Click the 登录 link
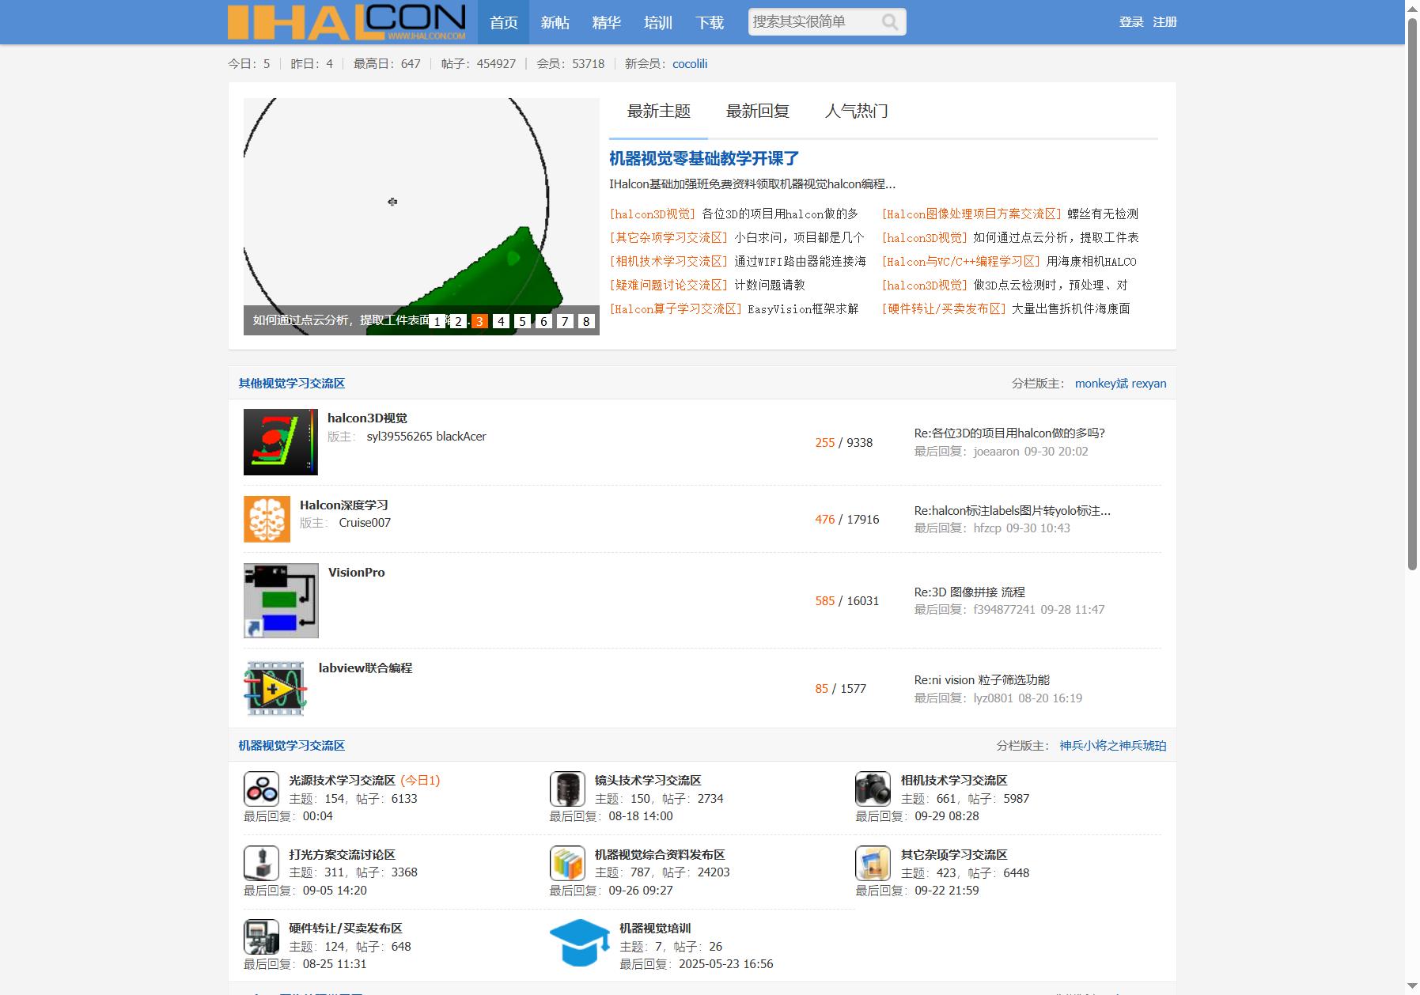Screen dimensions: 1420x995 point(1131,22)
